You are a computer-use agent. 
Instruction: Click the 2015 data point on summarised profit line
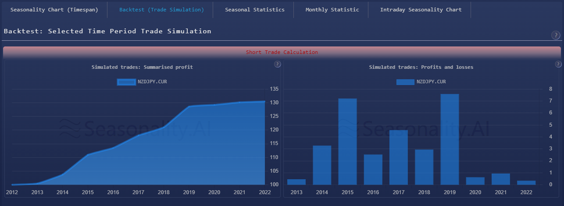point(88,155)
